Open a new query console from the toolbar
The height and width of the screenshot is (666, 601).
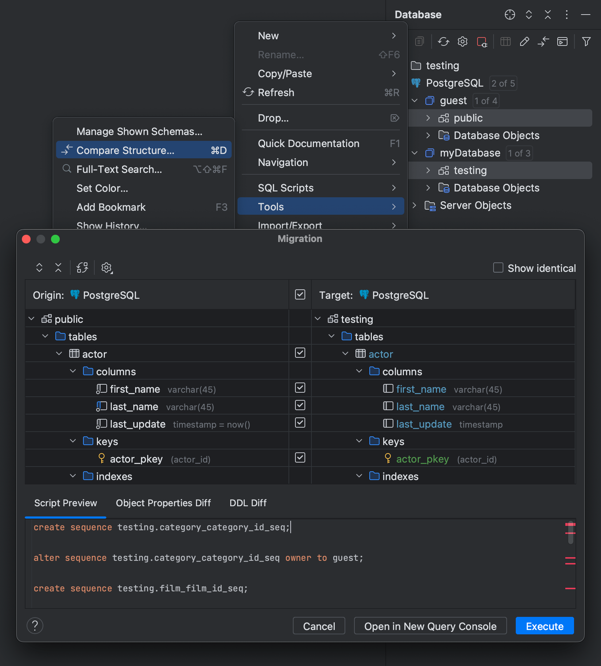coord(562,41)
